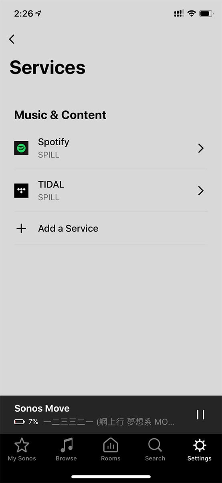The image size is (222, 483).
Task: Open the Browse music note tab
Action: pyautogui.click(x=66, y=450)
